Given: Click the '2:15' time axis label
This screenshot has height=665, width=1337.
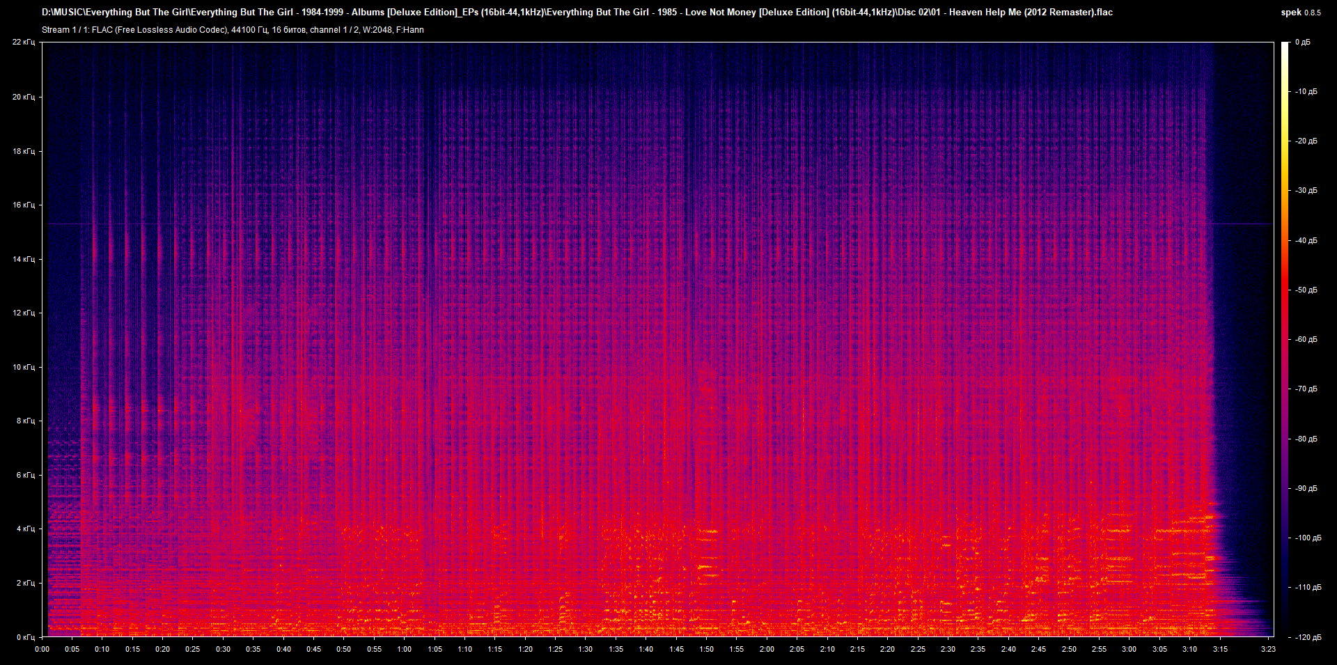Looking at the screenshot, I should [x=857, y=649].
